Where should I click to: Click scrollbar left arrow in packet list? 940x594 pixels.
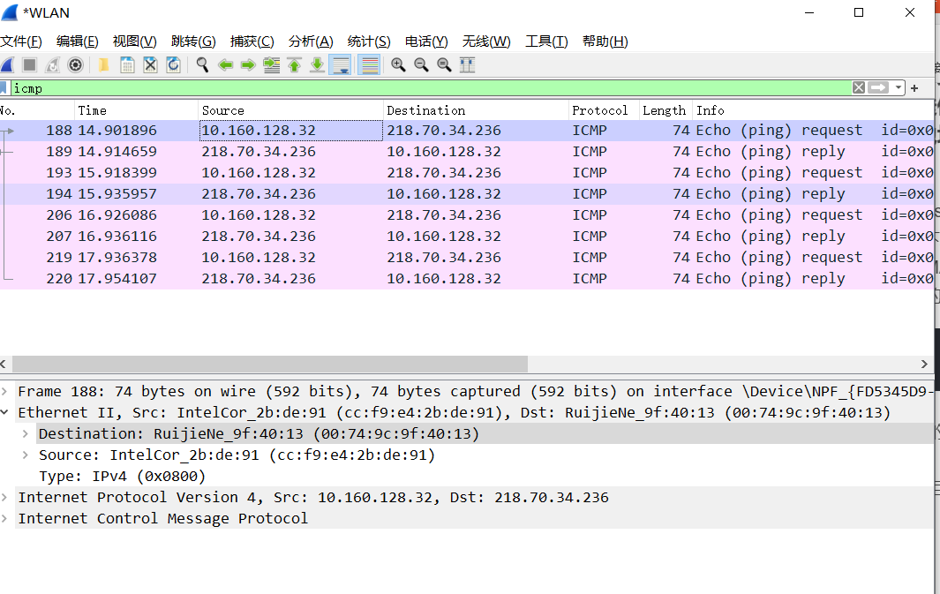pos(4,364)
